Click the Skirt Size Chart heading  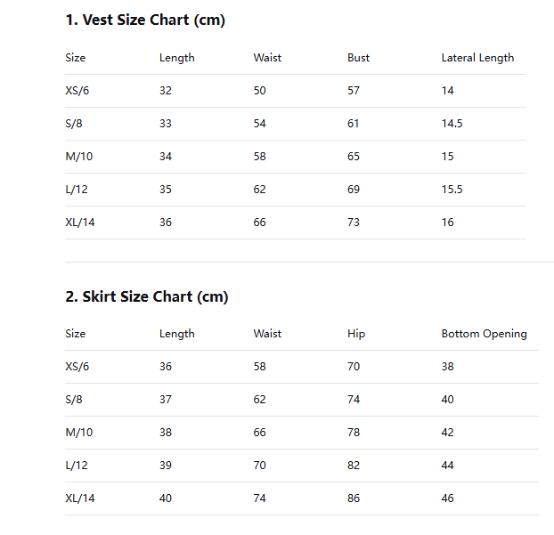click(147, 296)
